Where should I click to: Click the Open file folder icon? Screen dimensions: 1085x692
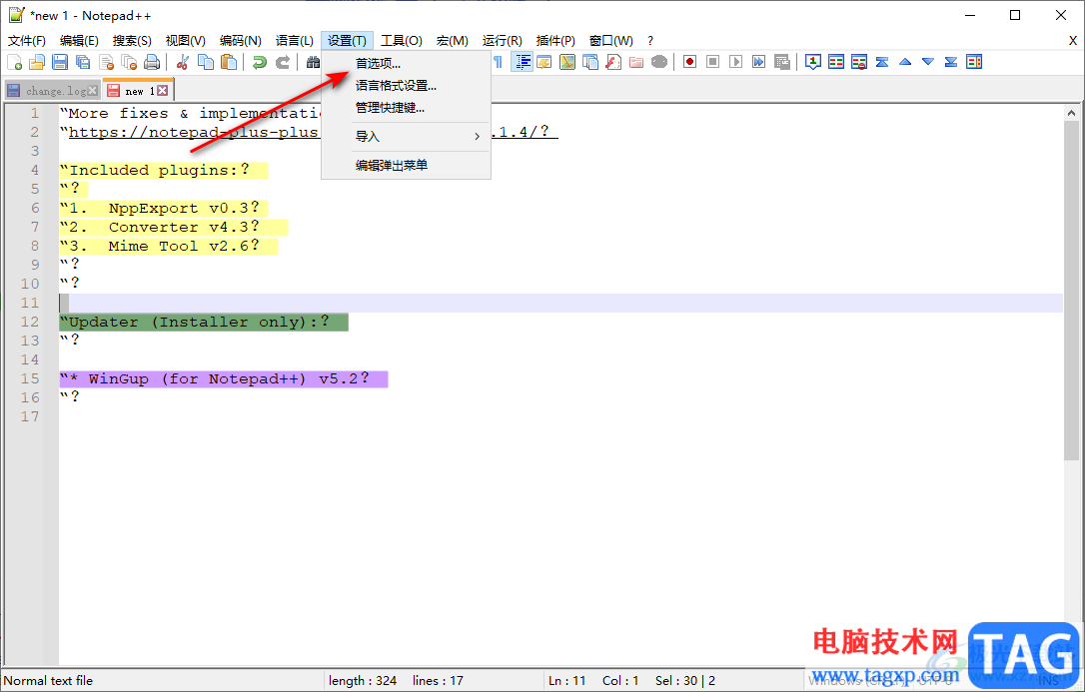point(37,62)
